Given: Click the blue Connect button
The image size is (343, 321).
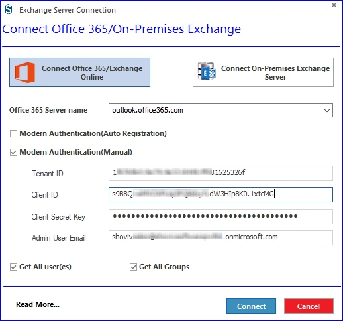Looking at the screenshot, I should (251, 306).
